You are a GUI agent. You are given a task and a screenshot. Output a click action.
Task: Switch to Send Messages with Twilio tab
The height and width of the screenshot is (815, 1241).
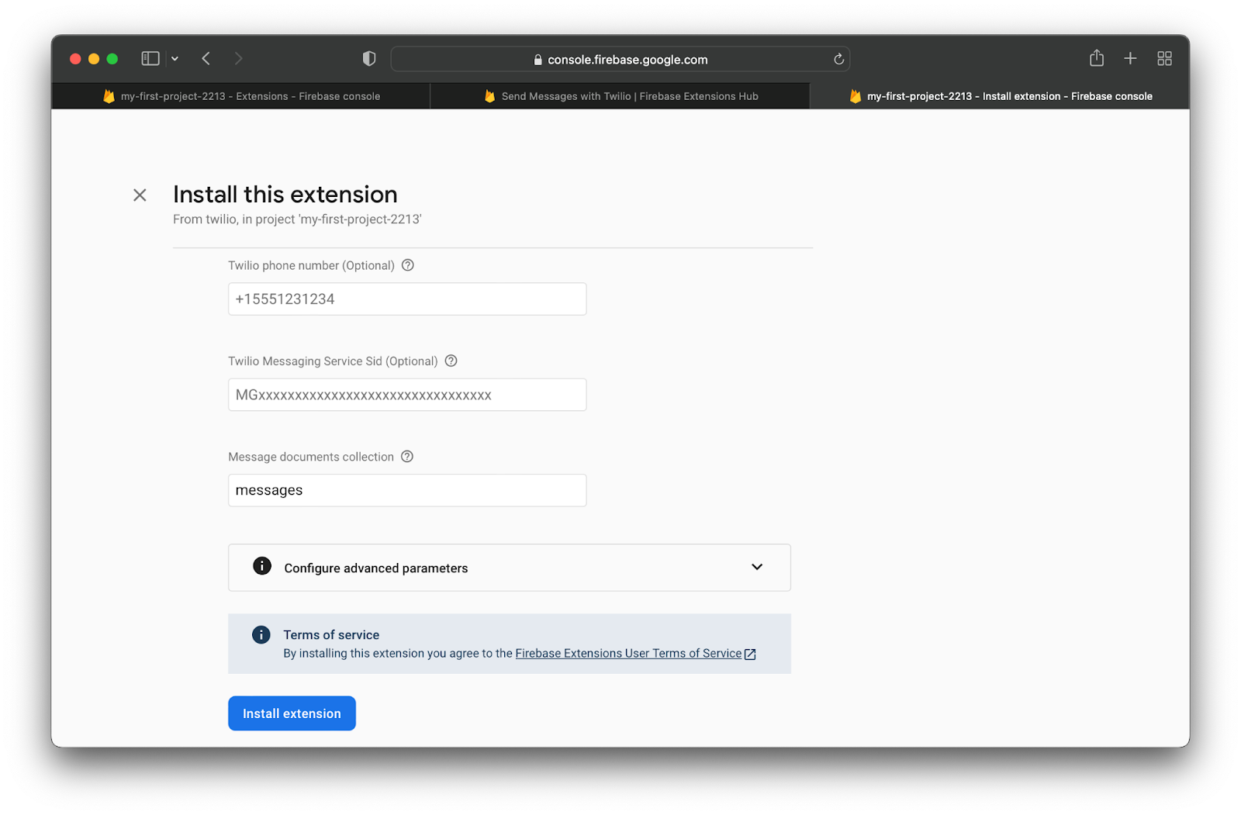[x=620, y=96]
